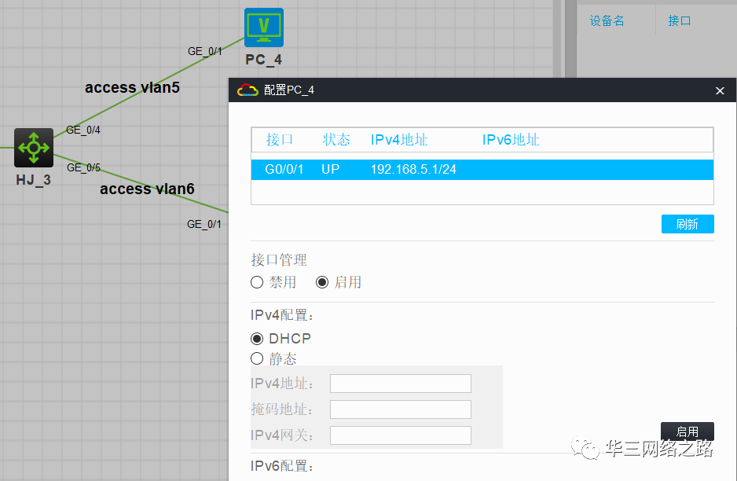Click the access vlan6 label

pyautogui.click(x=147, y=189)
